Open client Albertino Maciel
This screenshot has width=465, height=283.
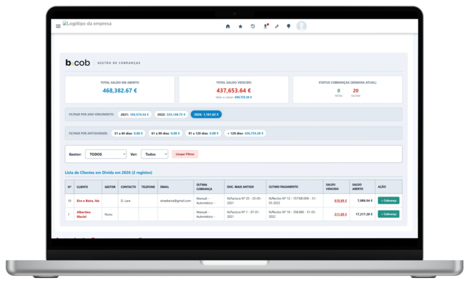coord(84,214)
